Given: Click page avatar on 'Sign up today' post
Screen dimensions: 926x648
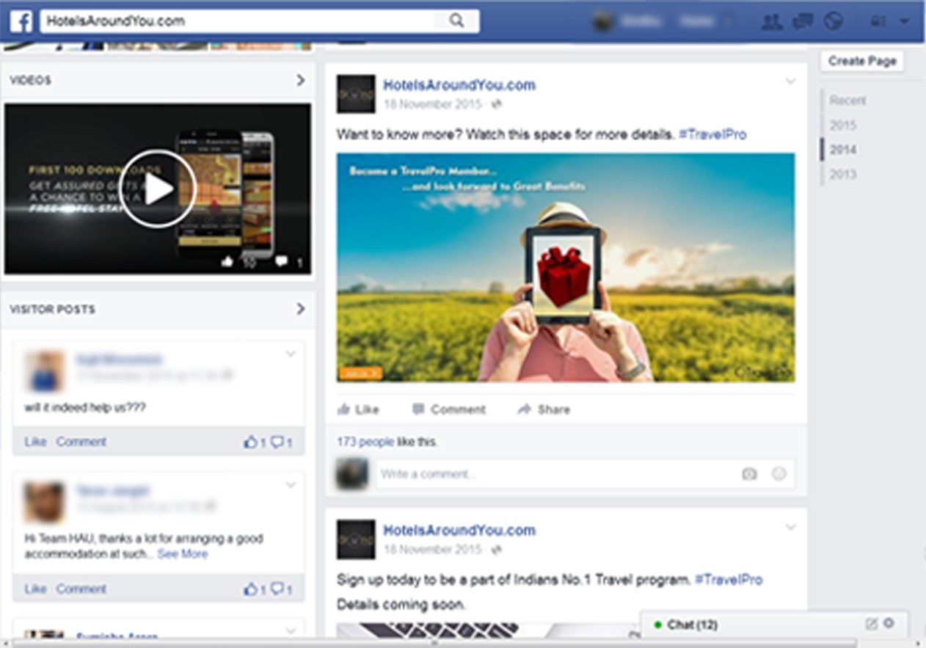Looking at the screenshot, I should pos(356,539).
